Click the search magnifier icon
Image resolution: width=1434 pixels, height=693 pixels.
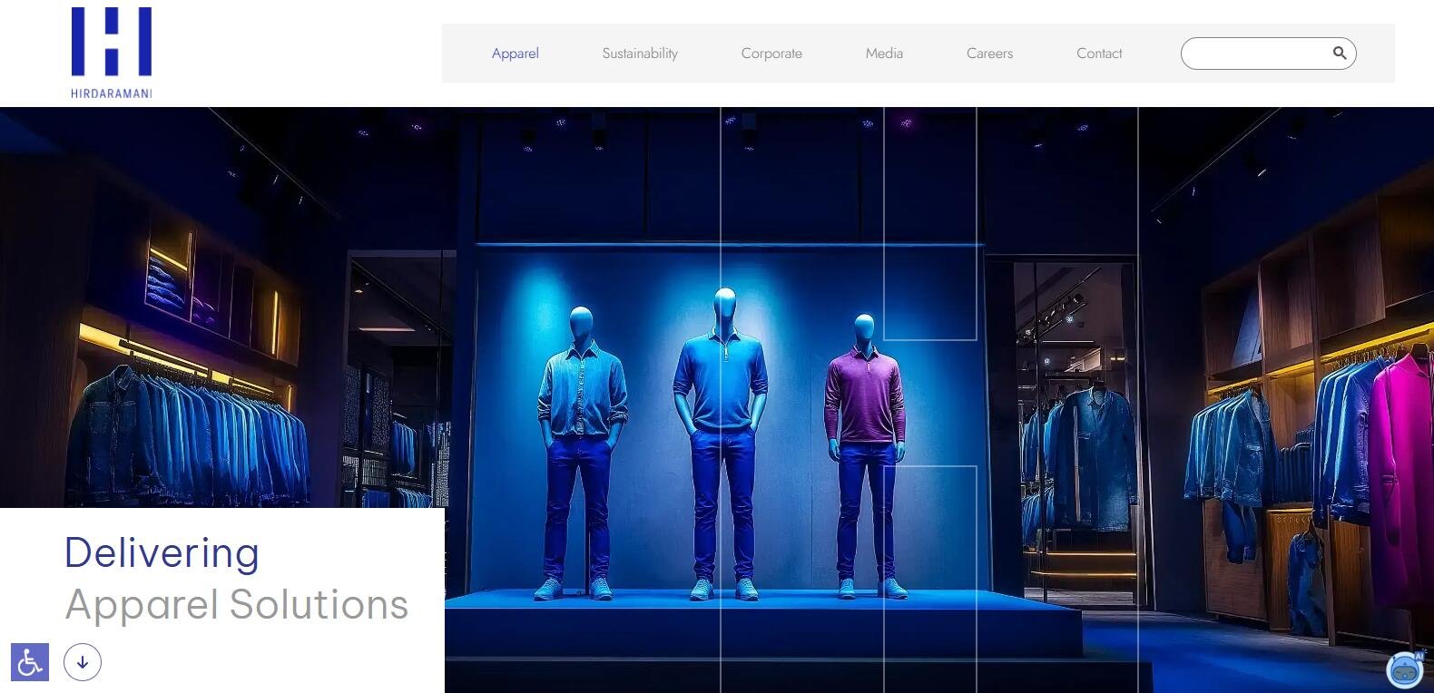(x=1339, y=53)
